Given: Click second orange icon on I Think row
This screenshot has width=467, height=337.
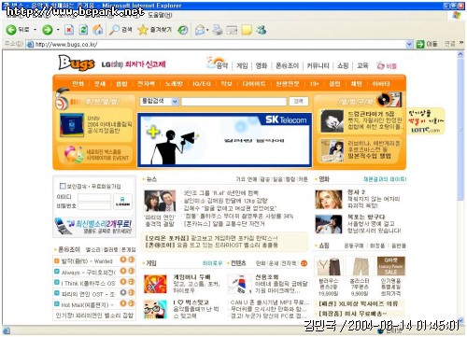Looking at the screenshot, I should click(x=131, y=282).
